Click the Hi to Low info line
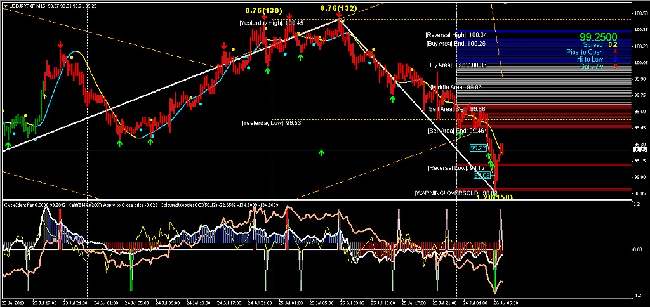This screenshot has width=650, height=307. pos(597,59)
